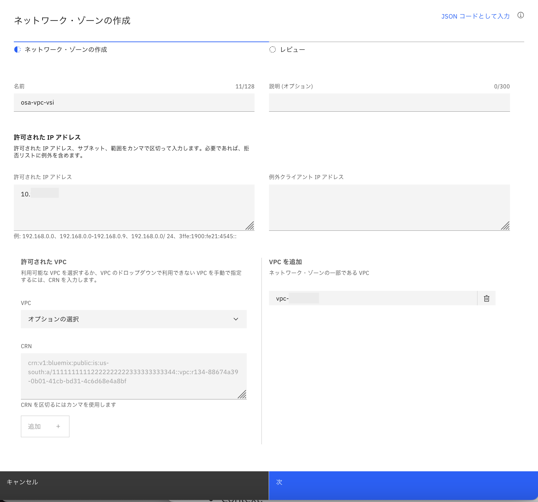Click the 0/300 character counter
Viewport: 538px width, 502px height.
tap(502, 86)
